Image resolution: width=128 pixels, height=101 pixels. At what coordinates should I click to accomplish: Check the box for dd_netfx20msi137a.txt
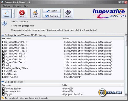[x=3, y=42]
